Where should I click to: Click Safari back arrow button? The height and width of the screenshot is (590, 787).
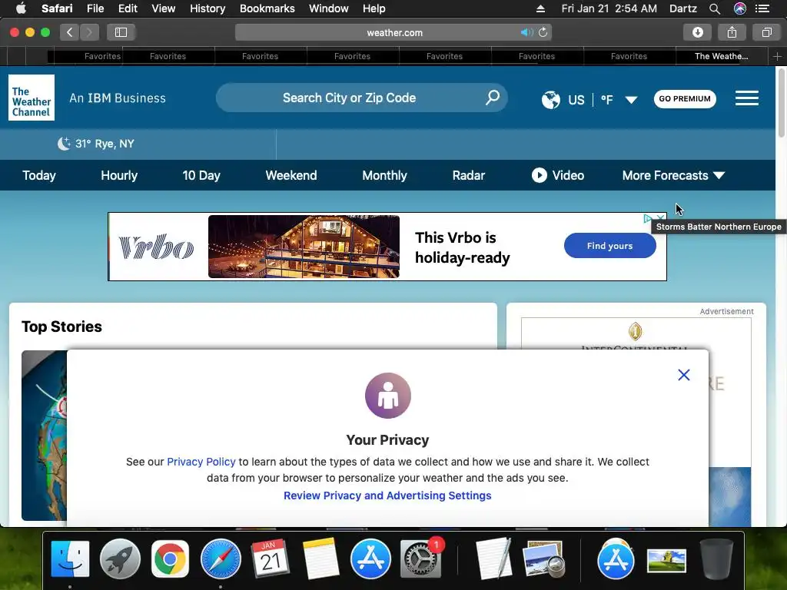70,32
